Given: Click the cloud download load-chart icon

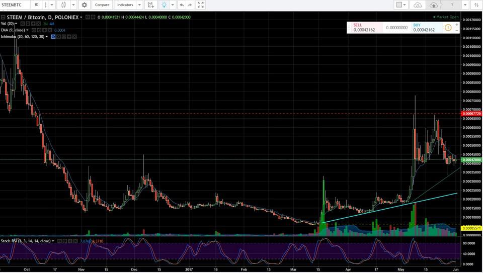Looking at the screenshot, I should pos(418,5).
